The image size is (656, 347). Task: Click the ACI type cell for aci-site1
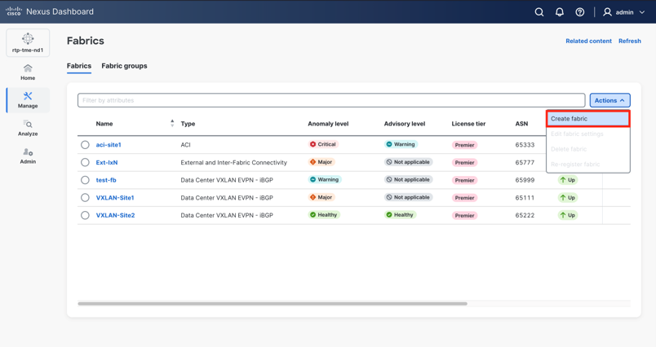(x=185, y=145)
